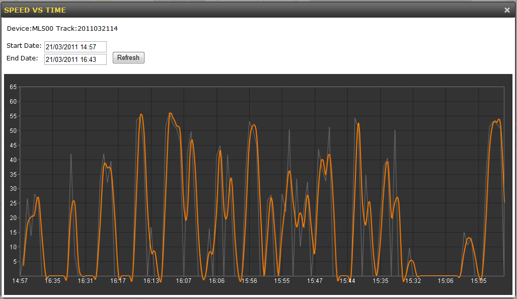Click the 20 speed axis label
Screen dimensions: 517x299
coord(13,218)
